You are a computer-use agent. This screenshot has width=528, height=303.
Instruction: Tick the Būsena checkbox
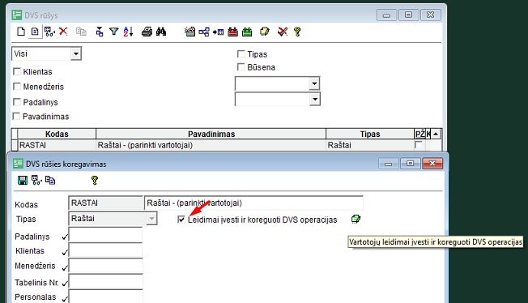point(241,67)
